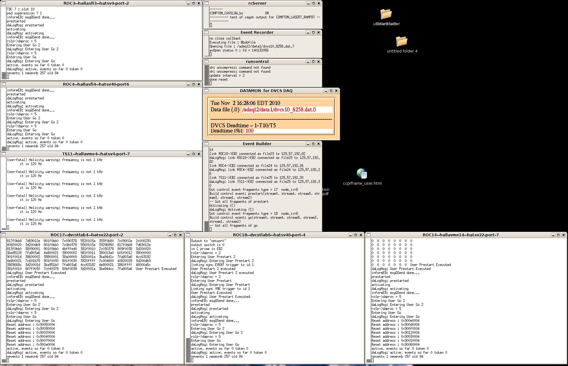Open window menu of ROC14 terminal

[368, 235]
